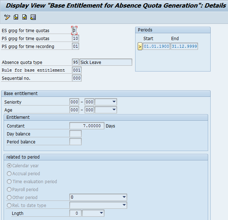Click the period row selector arrow button
The image size is (228, 220).
140,46
